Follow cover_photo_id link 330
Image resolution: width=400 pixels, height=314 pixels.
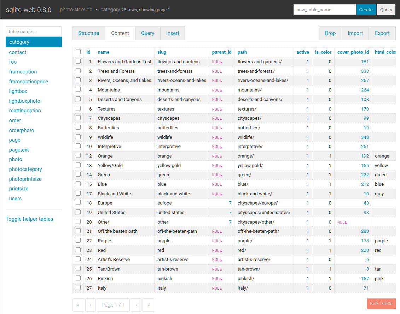pyautogui.click(x=365, y=71)
